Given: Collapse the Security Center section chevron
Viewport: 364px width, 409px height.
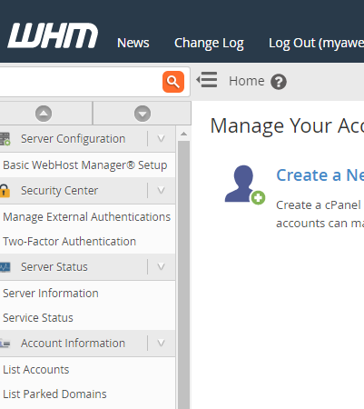Looking at the screenshot, I should [161, 191].
